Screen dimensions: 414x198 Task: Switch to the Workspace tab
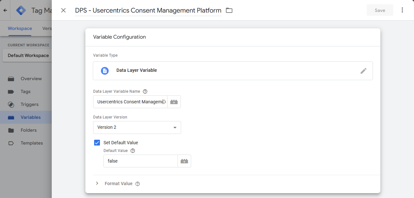(x=20, y=28)
